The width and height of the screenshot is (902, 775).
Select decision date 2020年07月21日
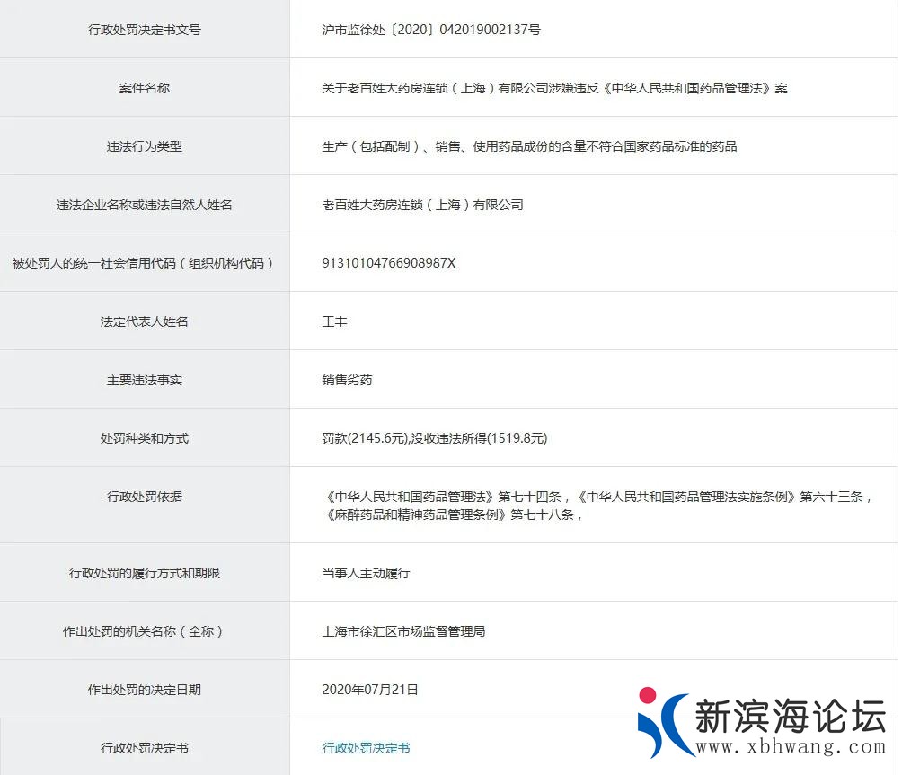(370, 690)
